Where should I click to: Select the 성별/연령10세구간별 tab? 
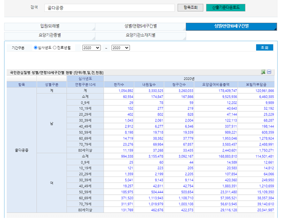tap(231, 26)
